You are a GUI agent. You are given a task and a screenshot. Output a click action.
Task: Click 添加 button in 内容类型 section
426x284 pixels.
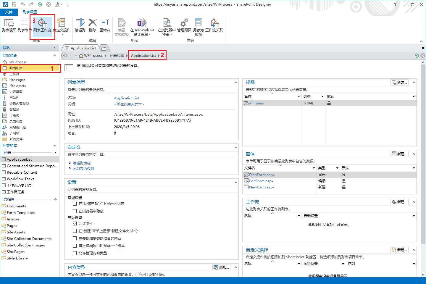pyautogui.click(x=222, y=267)
